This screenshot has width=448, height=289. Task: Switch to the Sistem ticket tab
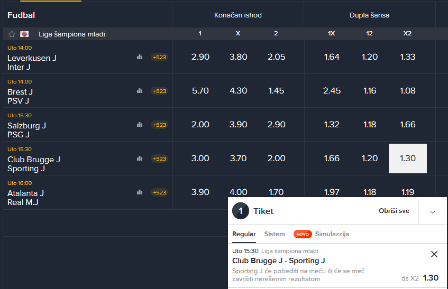pos(275,234)
